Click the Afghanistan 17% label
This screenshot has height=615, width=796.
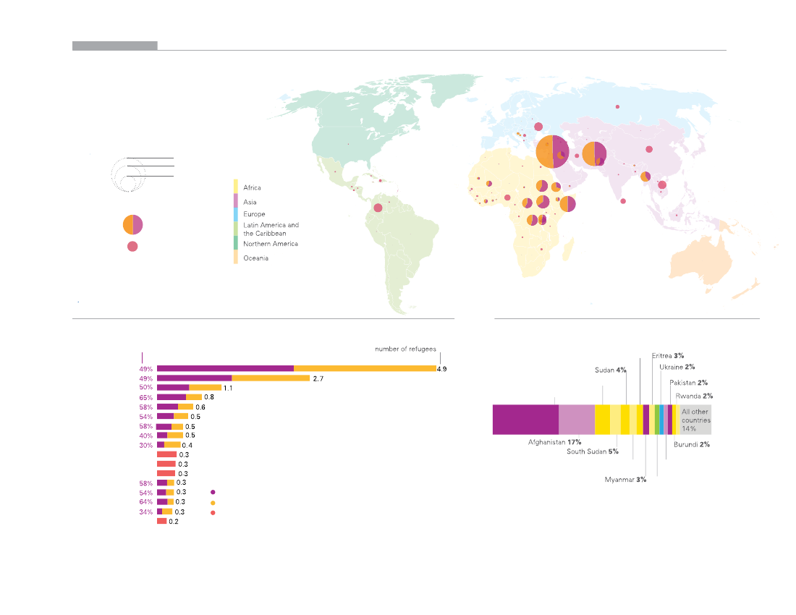tap(554, 442)
